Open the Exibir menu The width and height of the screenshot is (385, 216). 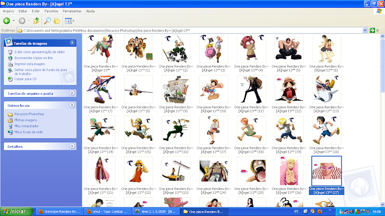tap(36, 11)
